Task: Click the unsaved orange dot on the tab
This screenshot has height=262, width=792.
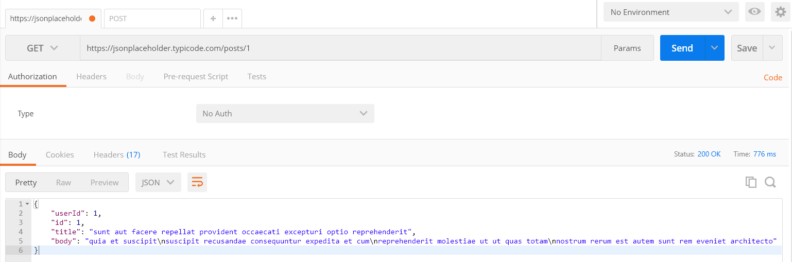Action: [x=92, y=19]
